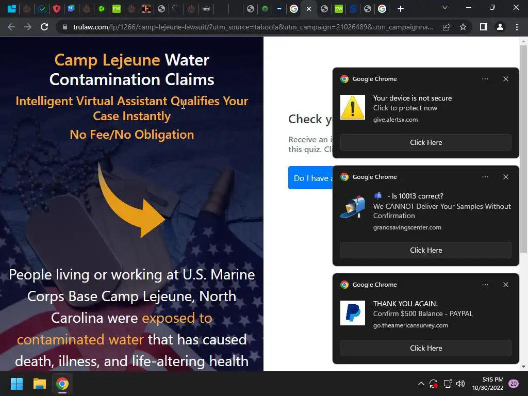Image resolution: width=528 pixels, height=396 pixels.
Task: Click the 'give.alertsx.com' source text
Action: coord(395,120)
